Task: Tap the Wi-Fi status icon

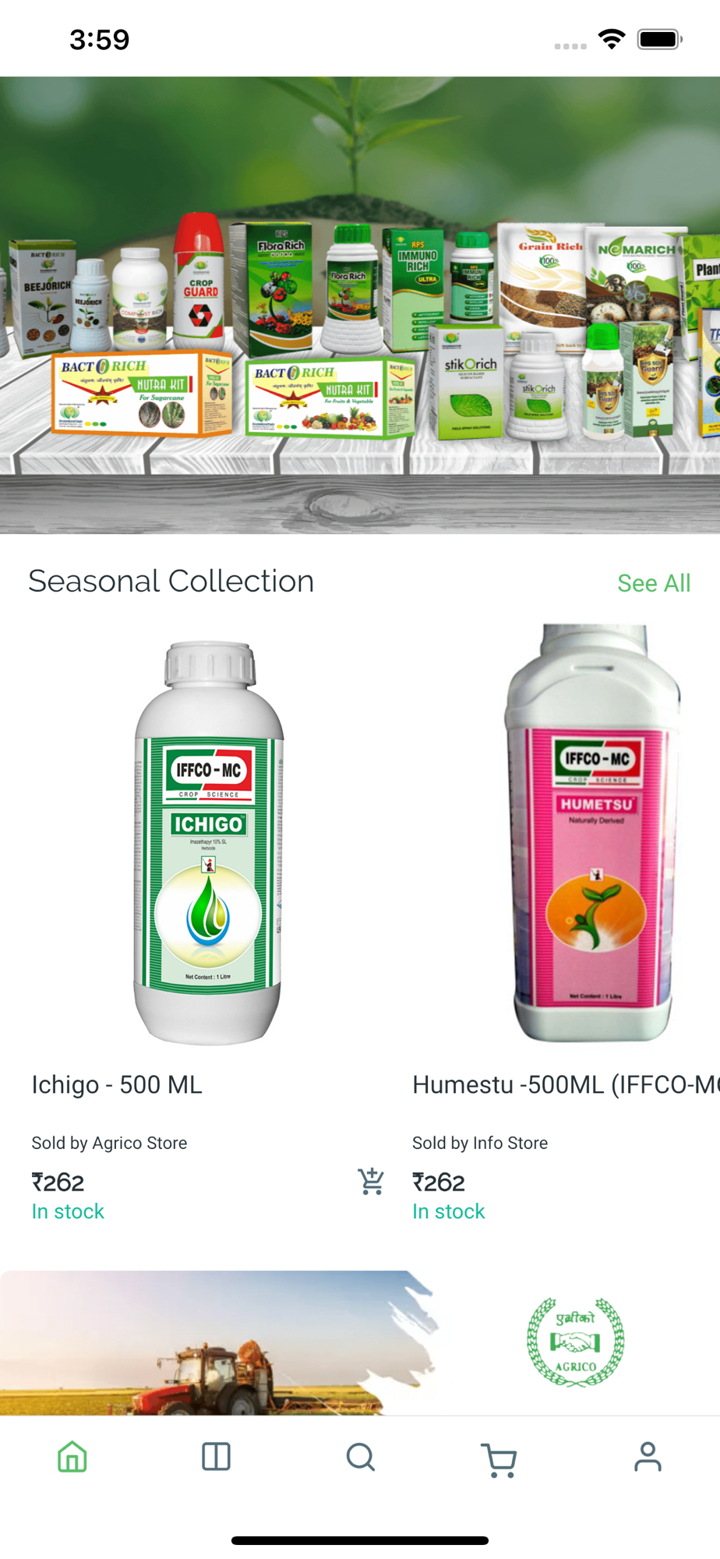Action: coord(612,39)
